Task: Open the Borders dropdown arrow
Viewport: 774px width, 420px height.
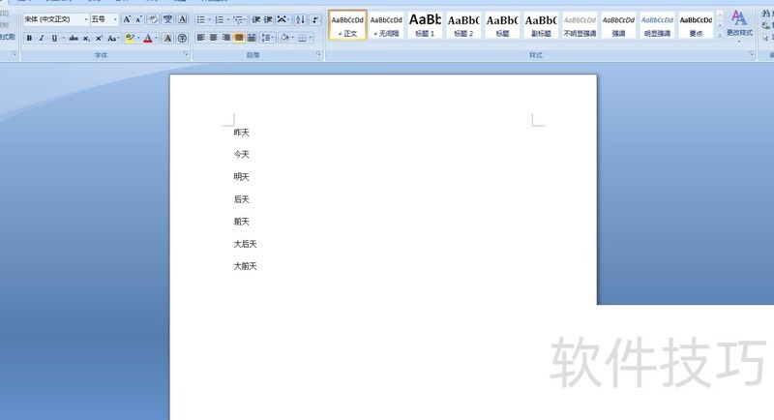Action: [311, 38]
